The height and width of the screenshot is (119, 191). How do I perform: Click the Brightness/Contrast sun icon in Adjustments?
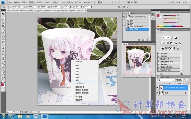pos(164,38)
